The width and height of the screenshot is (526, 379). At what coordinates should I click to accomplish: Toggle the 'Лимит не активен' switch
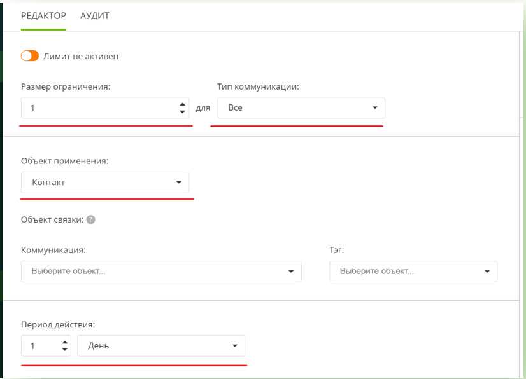(x=30, y=56)
